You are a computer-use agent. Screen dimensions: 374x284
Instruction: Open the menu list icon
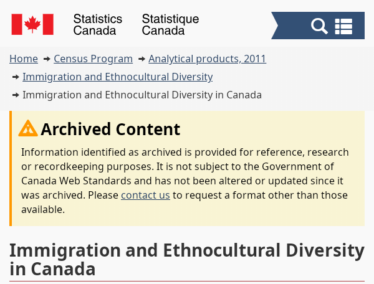point(343,26)
